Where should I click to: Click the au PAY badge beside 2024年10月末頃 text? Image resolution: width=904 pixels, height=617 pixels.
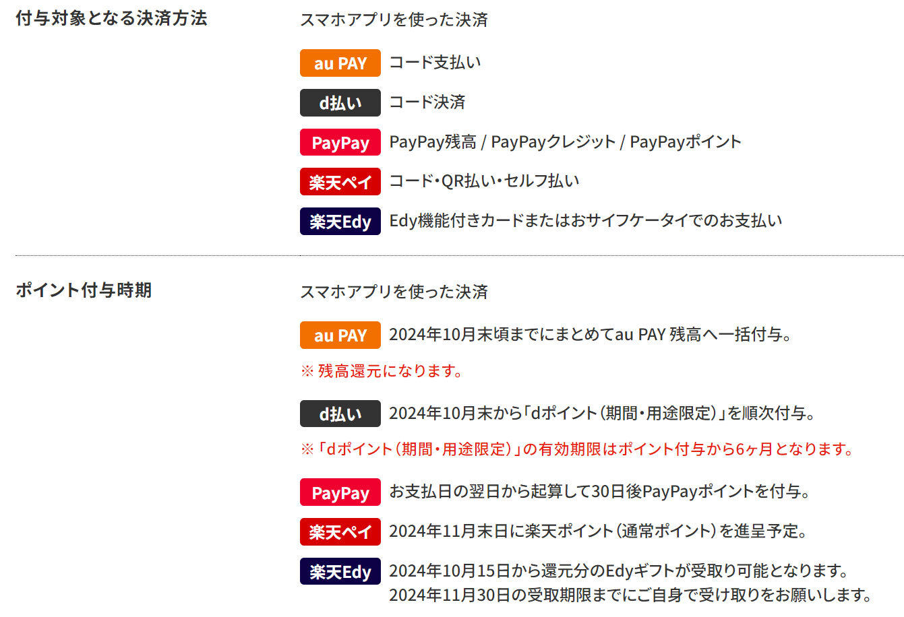pyautogui.click(x=340, y=335)
